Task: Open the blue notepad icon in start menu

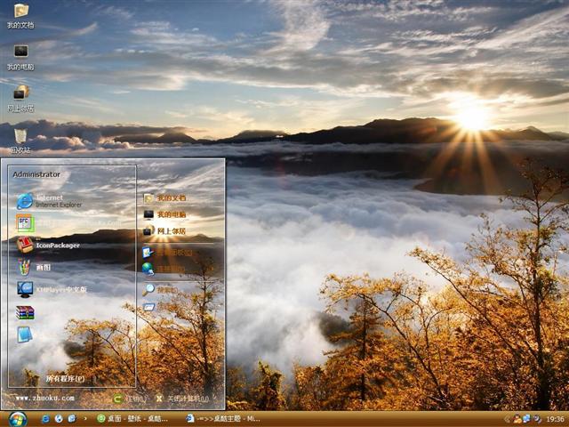Action: tap(25, 334)
